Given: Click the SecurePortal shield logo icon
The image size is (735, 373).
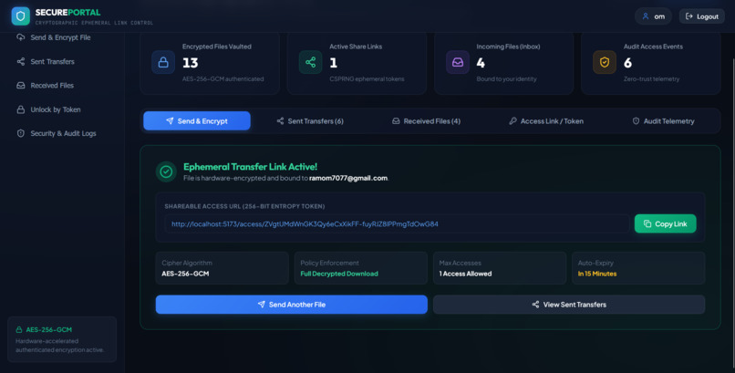Looking at the screenshot, I should click(x=21, y=16).
